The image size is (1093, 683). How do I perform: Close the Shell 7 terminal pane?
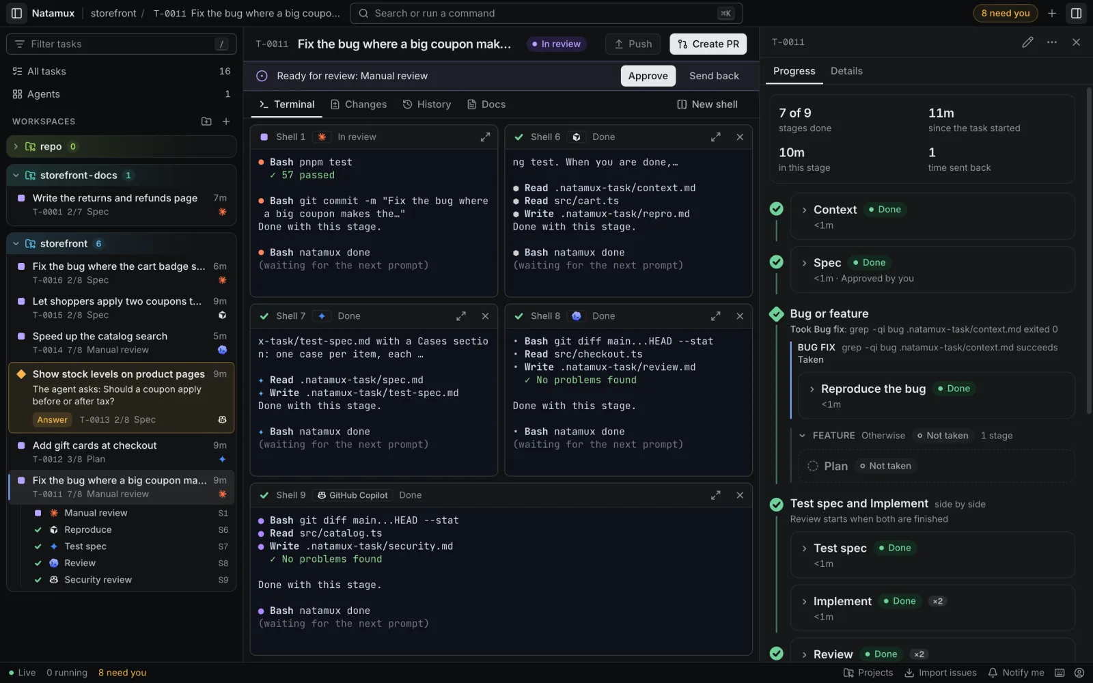coord(485,316)
